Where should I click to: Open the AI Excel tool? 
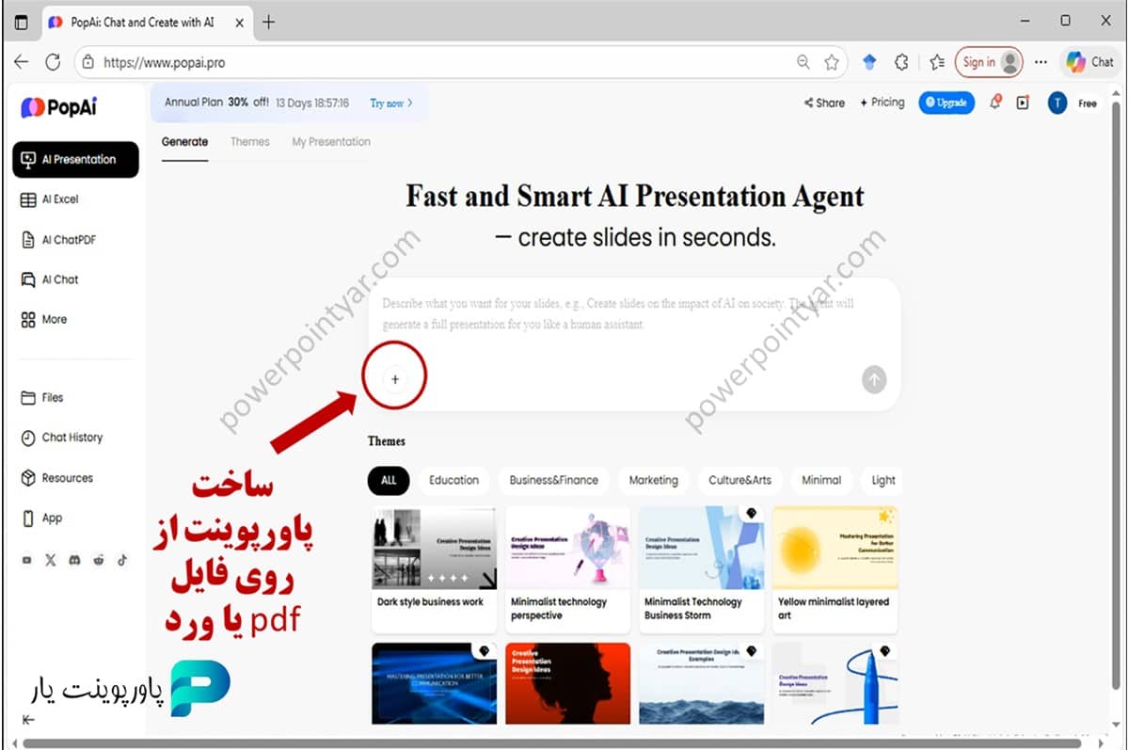coord(58,199)
